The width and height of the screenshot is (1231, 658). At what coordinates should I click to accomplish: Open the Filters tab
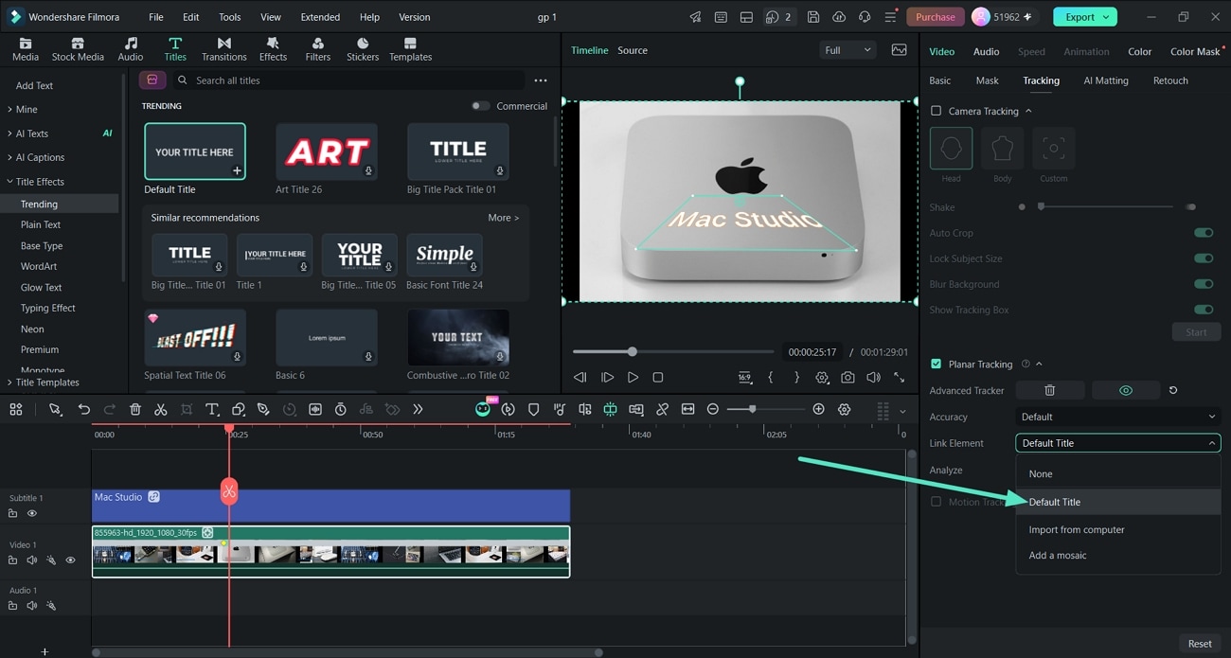click(x=318, y=49)
